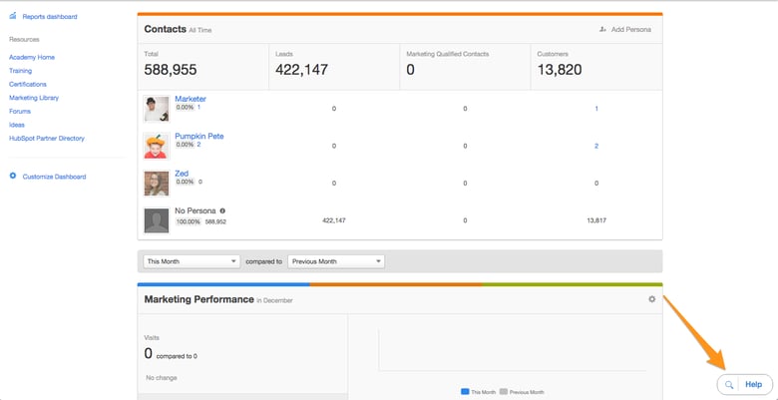Open the Reports dashboard link

(50, 17)
